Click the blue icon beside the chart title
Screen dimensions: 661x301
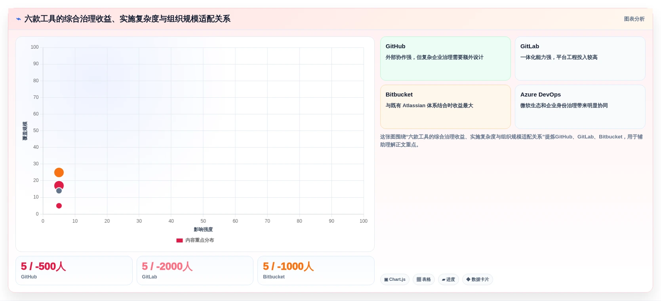(18, 19)
